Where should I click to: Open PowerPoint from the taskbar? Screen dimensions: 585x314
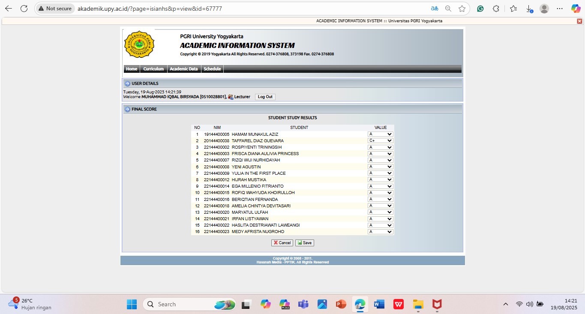(x=341, y=304)
